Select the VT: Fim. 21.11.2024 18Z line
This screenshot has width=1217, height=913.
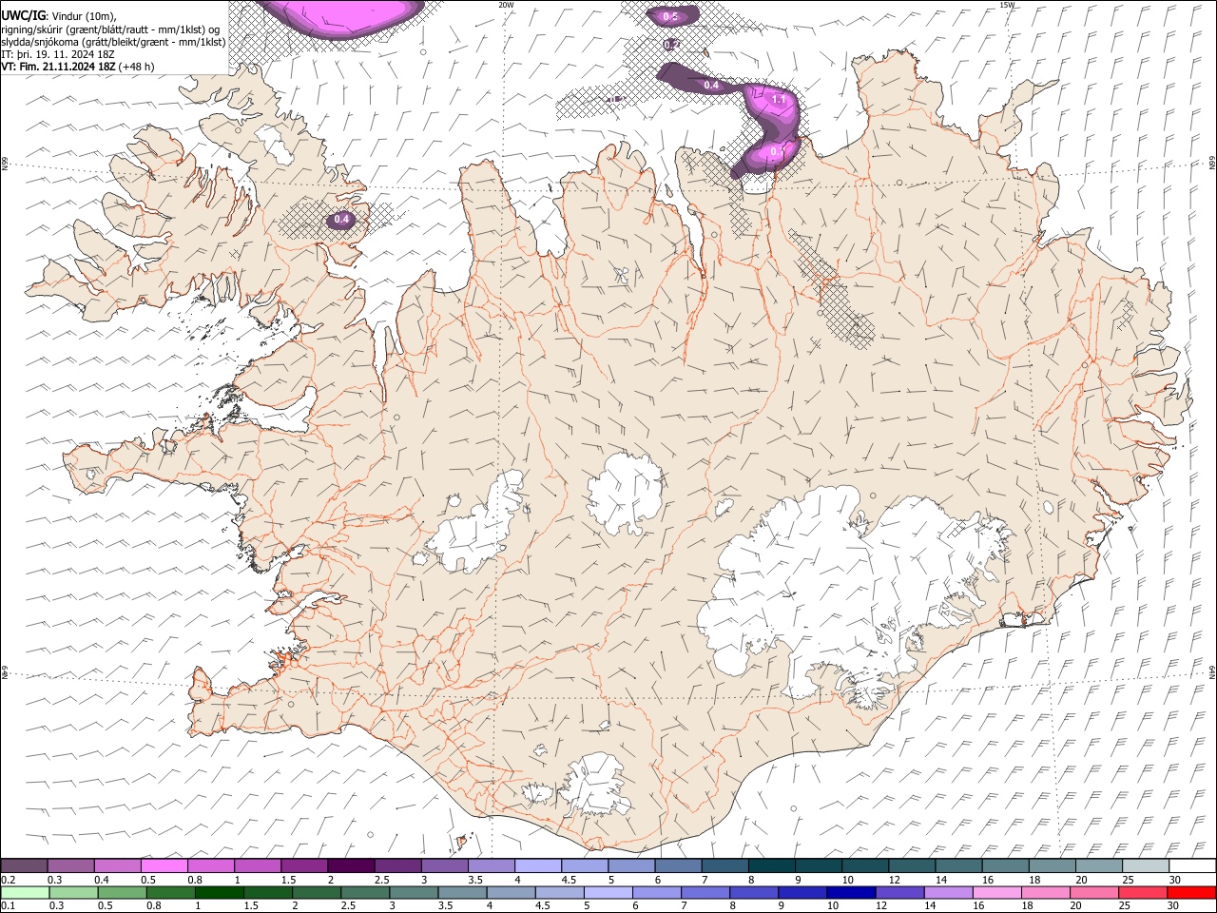(x=78, y=67)
